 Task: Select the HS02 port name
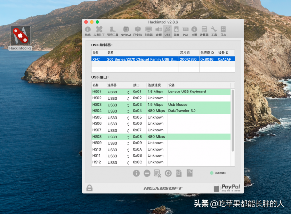[97, 98]
